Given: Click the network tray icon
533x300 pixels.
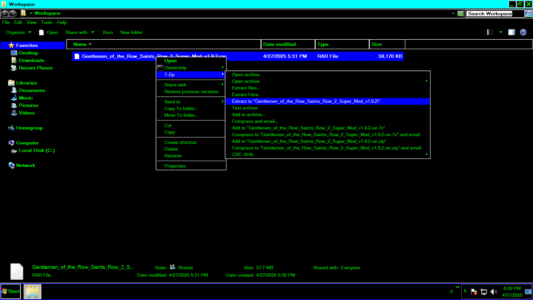Looking at the screenshot, I should pyautogui.click(x=484, y=292).
